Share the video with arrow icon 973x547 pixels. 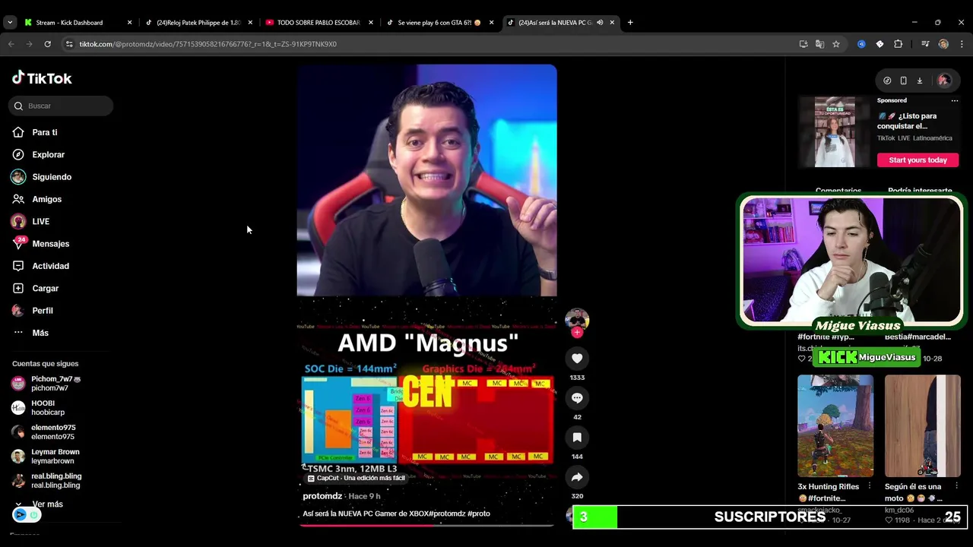coord(577,477)
